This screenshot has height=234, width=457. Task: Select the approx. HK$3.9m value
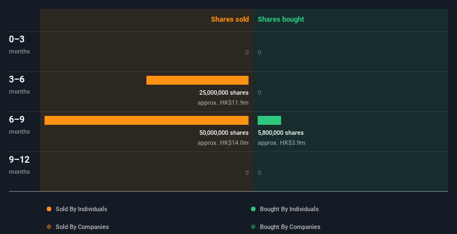(x=282, y=143)
